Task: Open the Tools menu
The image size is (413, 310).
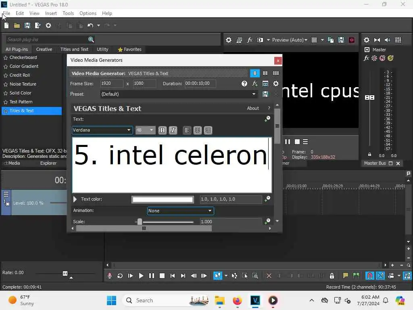Action: 68,13
